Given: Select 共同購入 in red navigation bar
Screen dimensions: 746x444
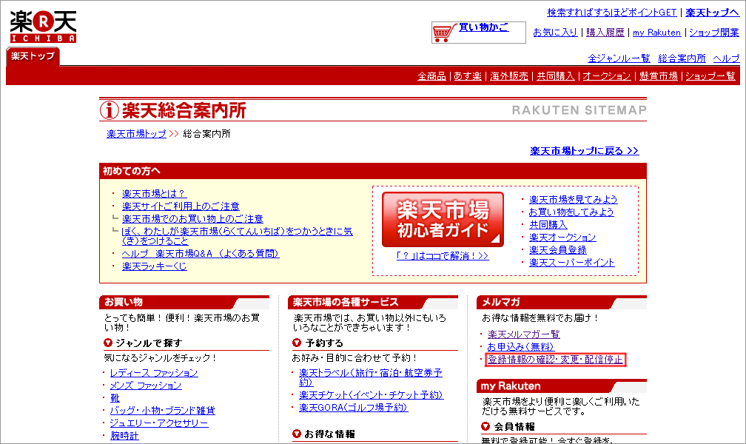Looking at the screenshot, I should (x=556, y=76).
